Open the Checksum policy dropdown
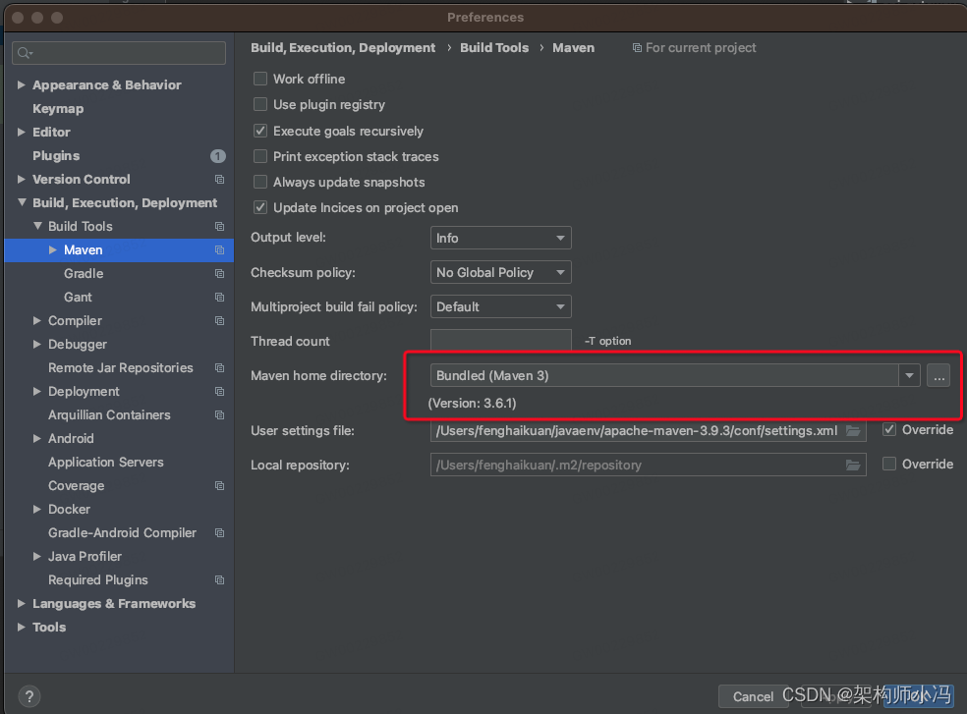 coord(500,272)
